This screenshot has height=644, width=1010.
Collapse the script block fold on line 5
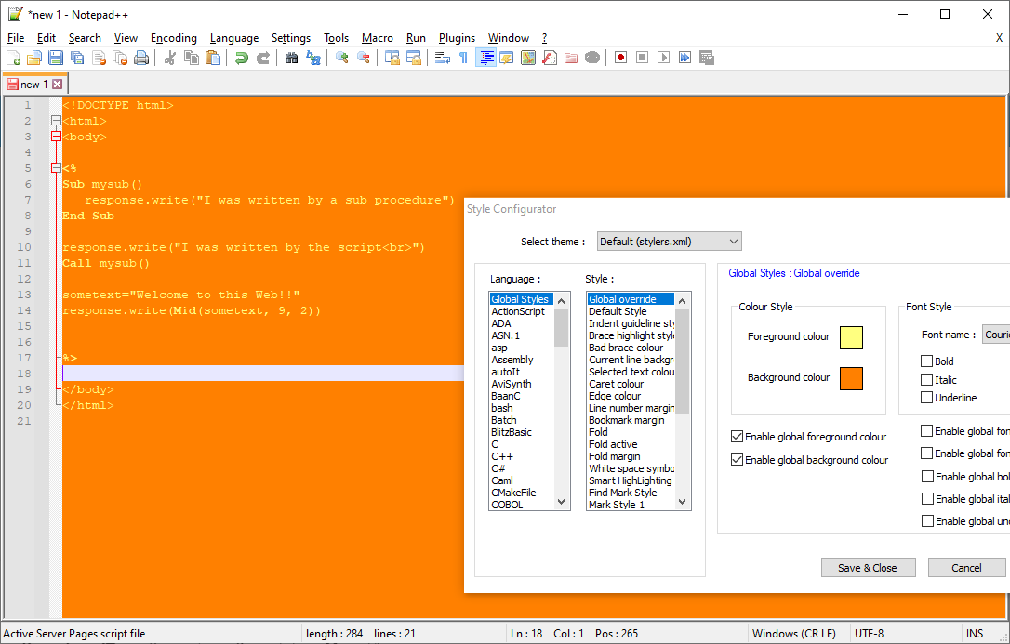click(x=56, y=168)
